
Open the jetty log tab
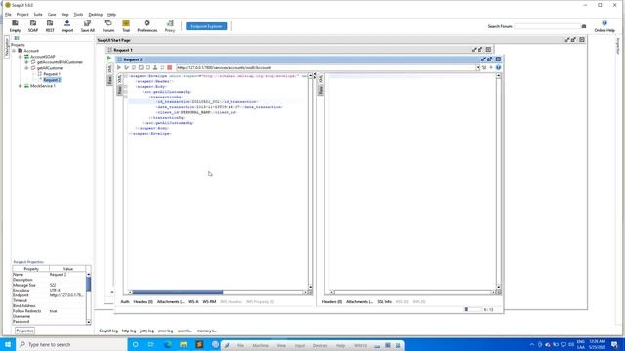(x=146, y=331)
